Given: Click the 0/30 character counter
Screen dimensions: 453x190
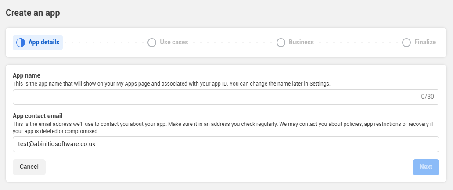Looking at the screenshot, I should (427, 97).
